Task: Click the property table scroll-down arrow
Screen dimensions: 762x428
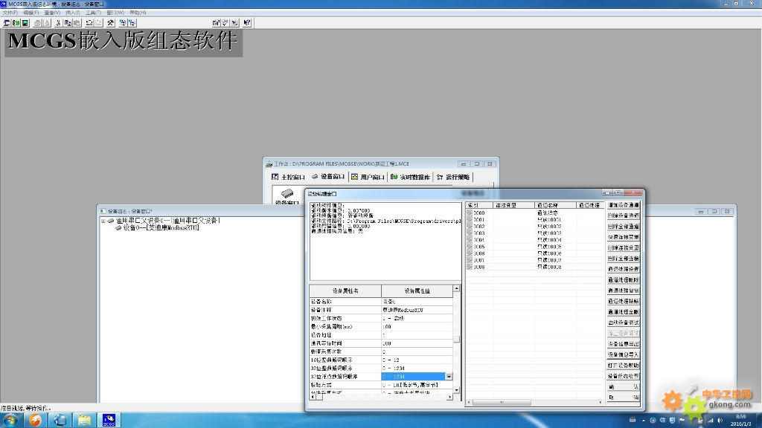Action: tap(456, 389)
